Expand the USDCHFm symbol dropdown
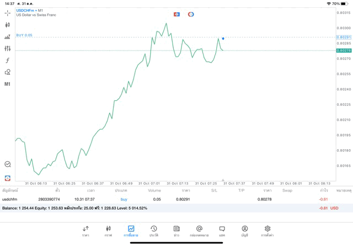This screenshot has width=353, height=246. [x=26, y=10]
